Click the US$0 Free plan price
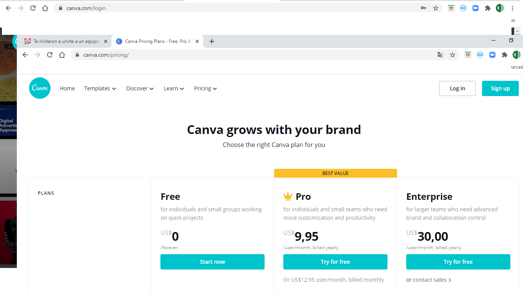 tap(170, 236)
